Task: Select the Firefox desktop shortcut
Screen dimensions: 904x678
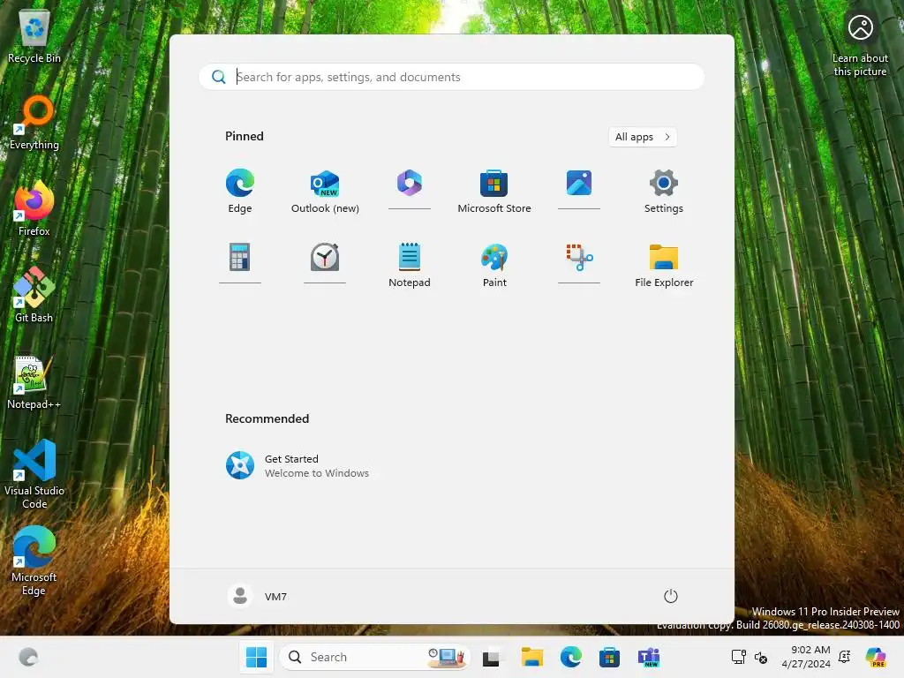Action: [34, 209]
